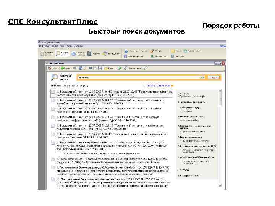Open result 3, law N 268-ФЗ

click(x=109, y=110)
